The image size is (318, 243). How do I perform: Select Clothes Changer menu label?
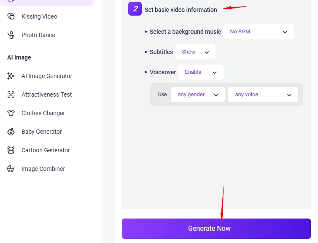point(43,113)
